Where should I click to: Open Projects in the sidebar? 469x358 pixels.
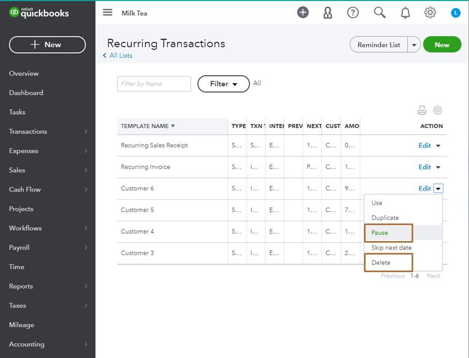pos(21,209)
